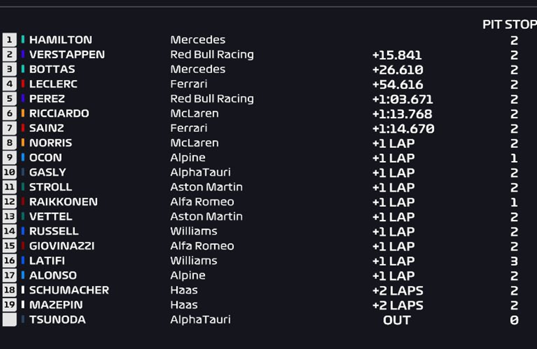Viewport: 537px width, 349px height.
Task: Select driver name ALONSO
Action: [x=53, y=275]
